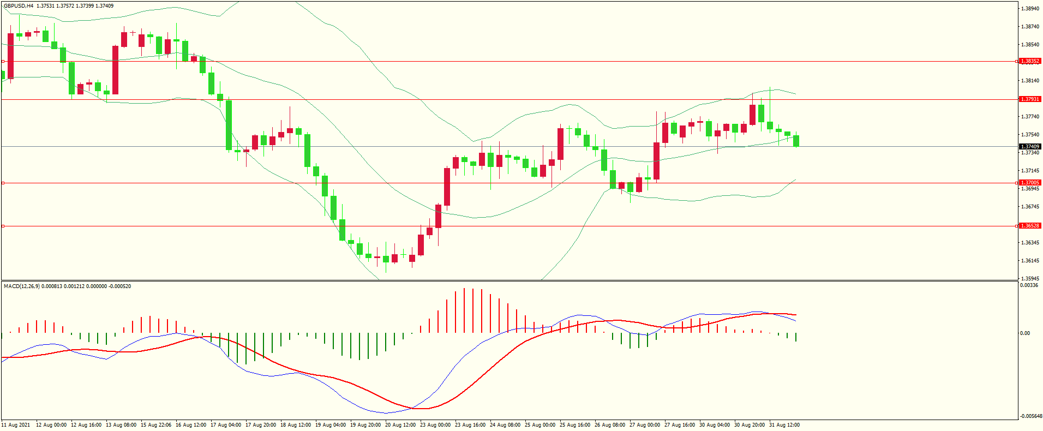
Task: Click the 1.36745 price scale label
Action: [x=1030, y=207]
